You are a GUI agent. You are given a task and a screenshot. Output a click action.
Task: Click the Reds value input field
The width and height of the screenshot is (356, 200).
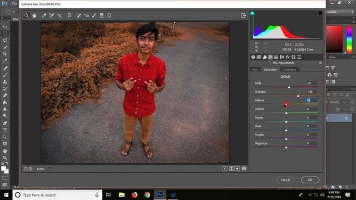tap(311, 83)
